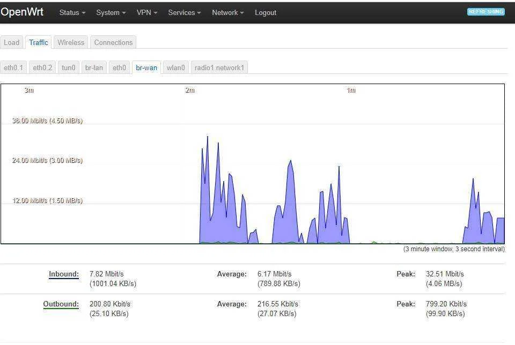Screen dimensions: 515x345
Task: Open the Wireless tab
Action: coord(71,42)
